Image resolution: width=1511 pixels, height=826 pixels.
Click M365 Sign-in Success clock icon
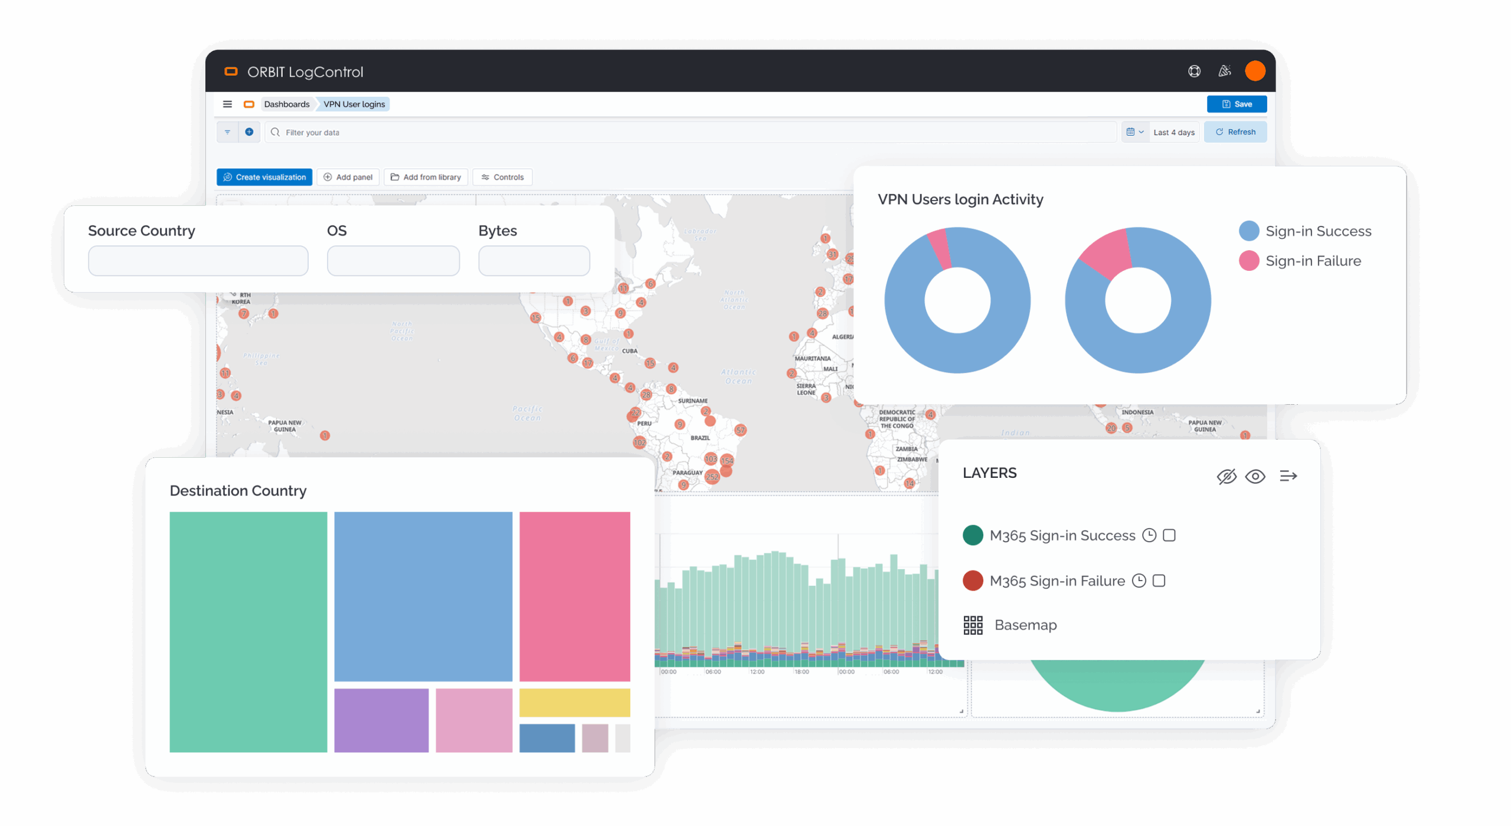pos(1149,535)
